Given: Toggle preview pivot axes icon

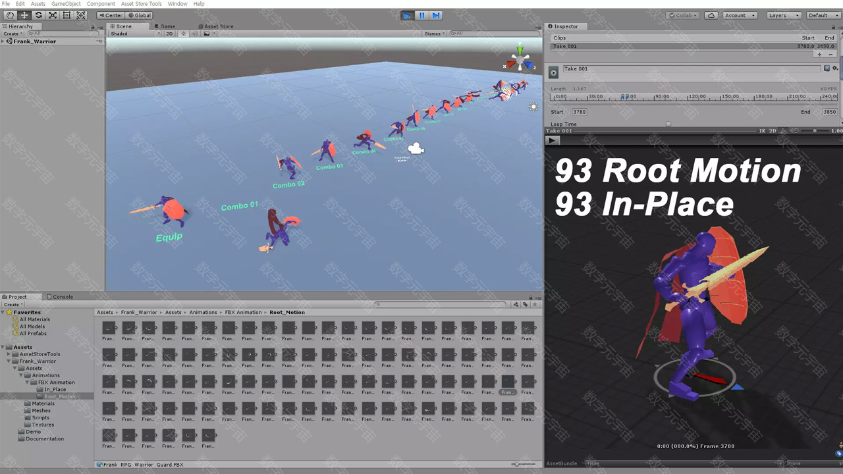Looking at the screenshot, I should click(784, 131).
